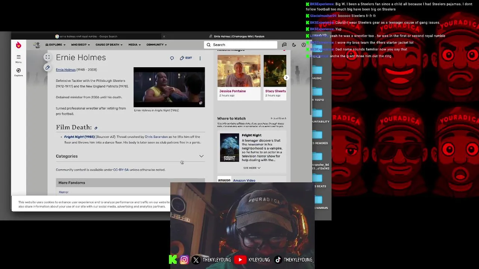Image resolution: width=479 pixels, height=269 pixels.
Task: Expand the CAUSE OF DEATH dropdown menu
Action: 109,45
